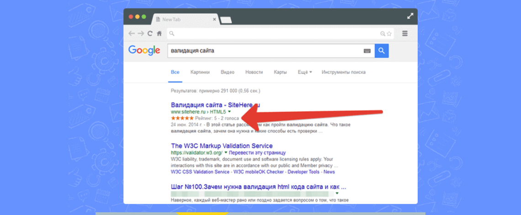The width and height of the screenshot is (521, 215).
Task: Open the on-screen keyboard icon in search box
Action: point(367,51)
